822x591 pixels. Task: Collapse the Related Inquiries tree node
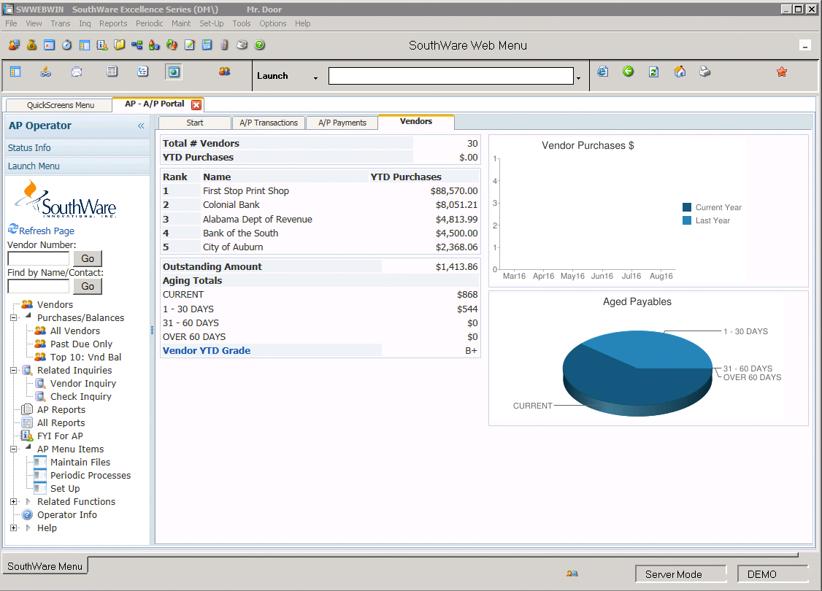pos(14,371)
